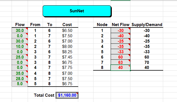Select From cell in the $8.25 row
177x102 pixels.
coord(35,52)
